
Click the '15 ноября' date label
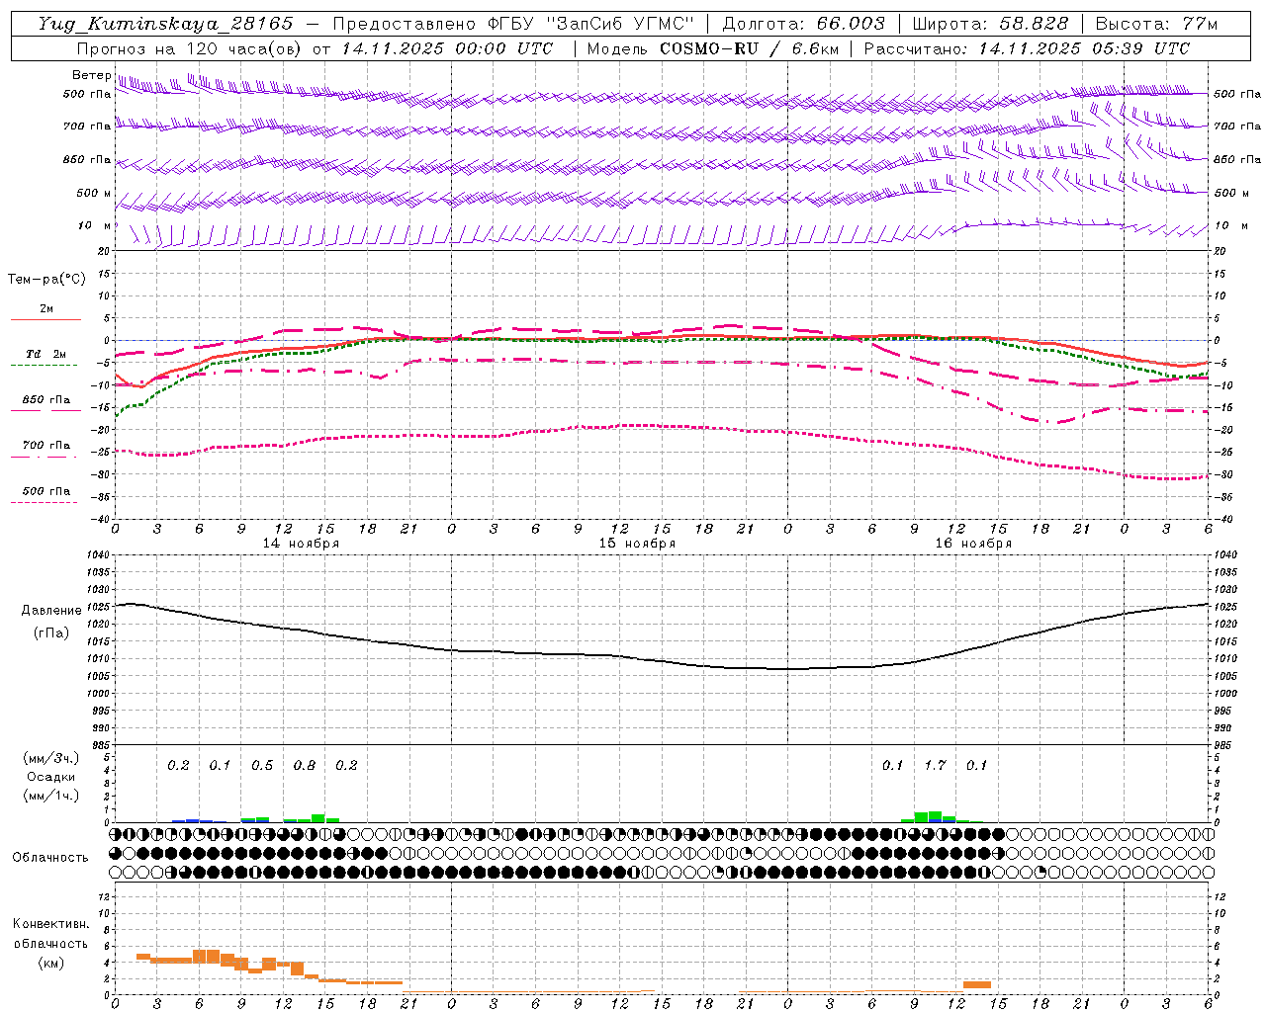point(637,544)
